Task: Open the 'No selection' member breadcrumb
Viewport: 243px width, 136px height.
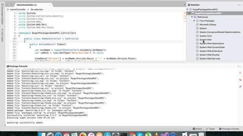Action: 37,9
